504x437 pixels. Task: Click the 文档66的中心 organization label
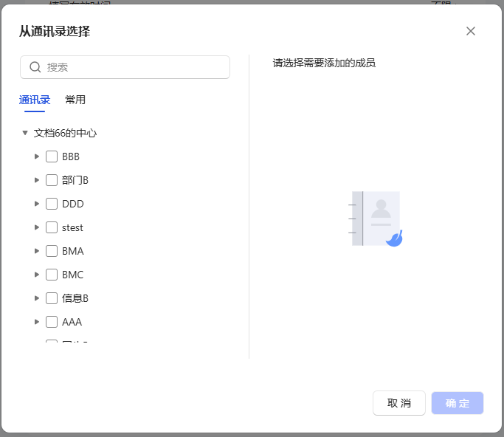coord(66,134)
